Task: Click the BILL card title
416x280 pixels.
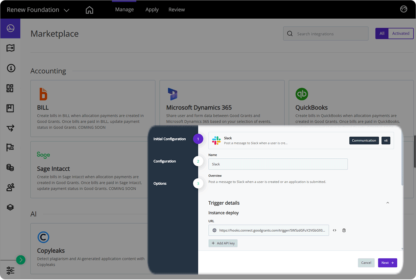Action: [x=43, y=108]
